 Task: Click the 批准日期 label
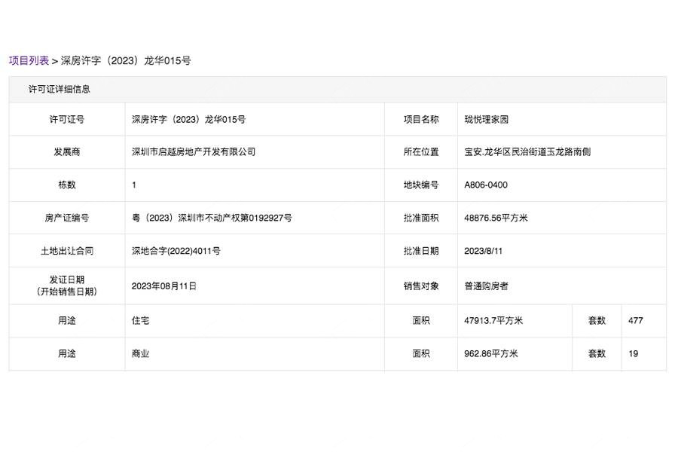pos(421,251)
